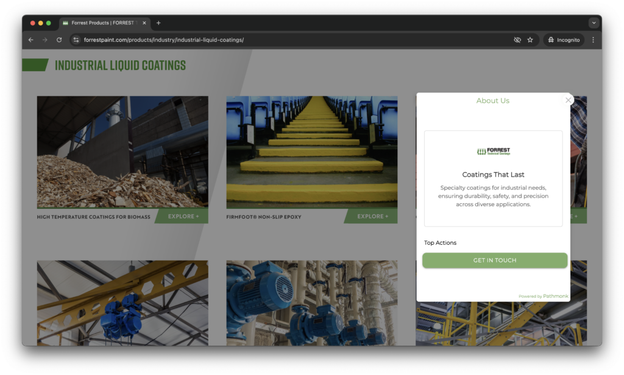Reload the current page

click(59, 40)
